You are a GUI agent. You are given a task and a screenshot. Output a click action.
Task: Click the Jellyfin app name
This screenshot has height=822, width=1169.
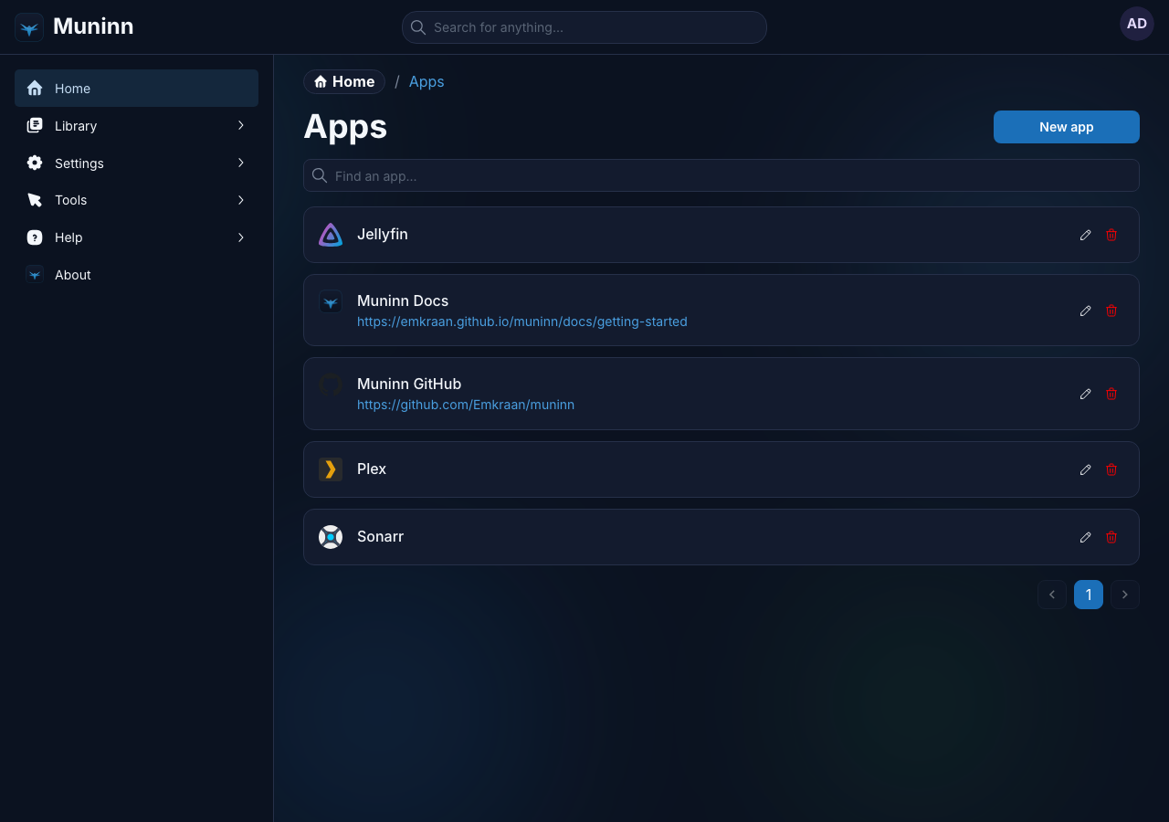383,235
